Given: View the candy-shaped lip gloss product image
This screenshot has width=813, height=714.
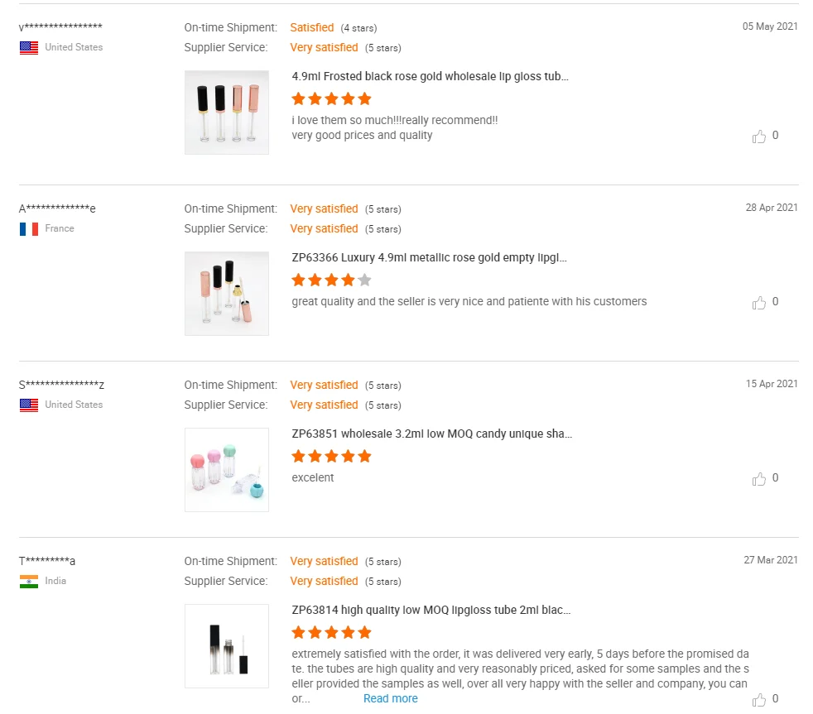Looking at the screenshot, I should (x=227, y=470).
